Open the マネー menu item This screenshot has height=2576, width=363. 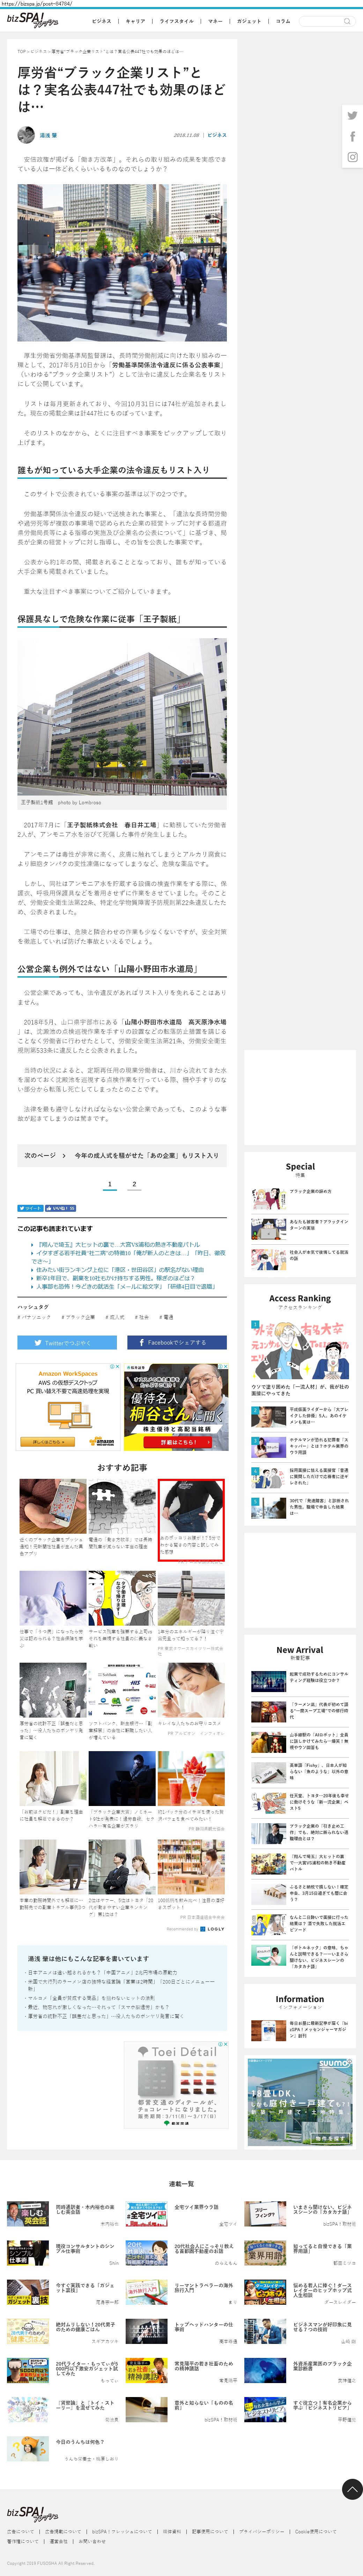215,21
